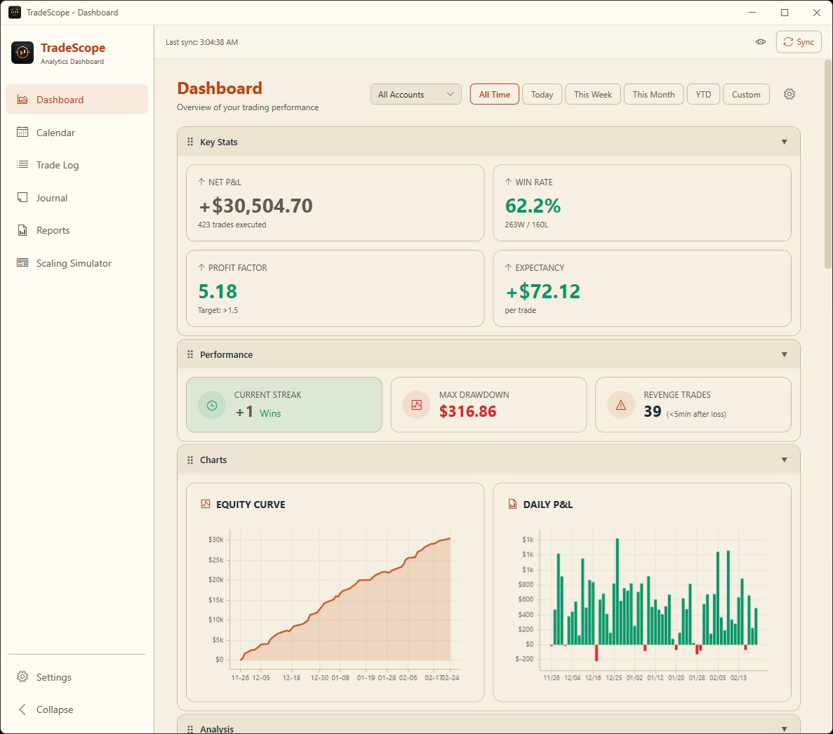The image size is (833, 734).
Task: Click the TradeScope logo icon
Action: point(22,53)
